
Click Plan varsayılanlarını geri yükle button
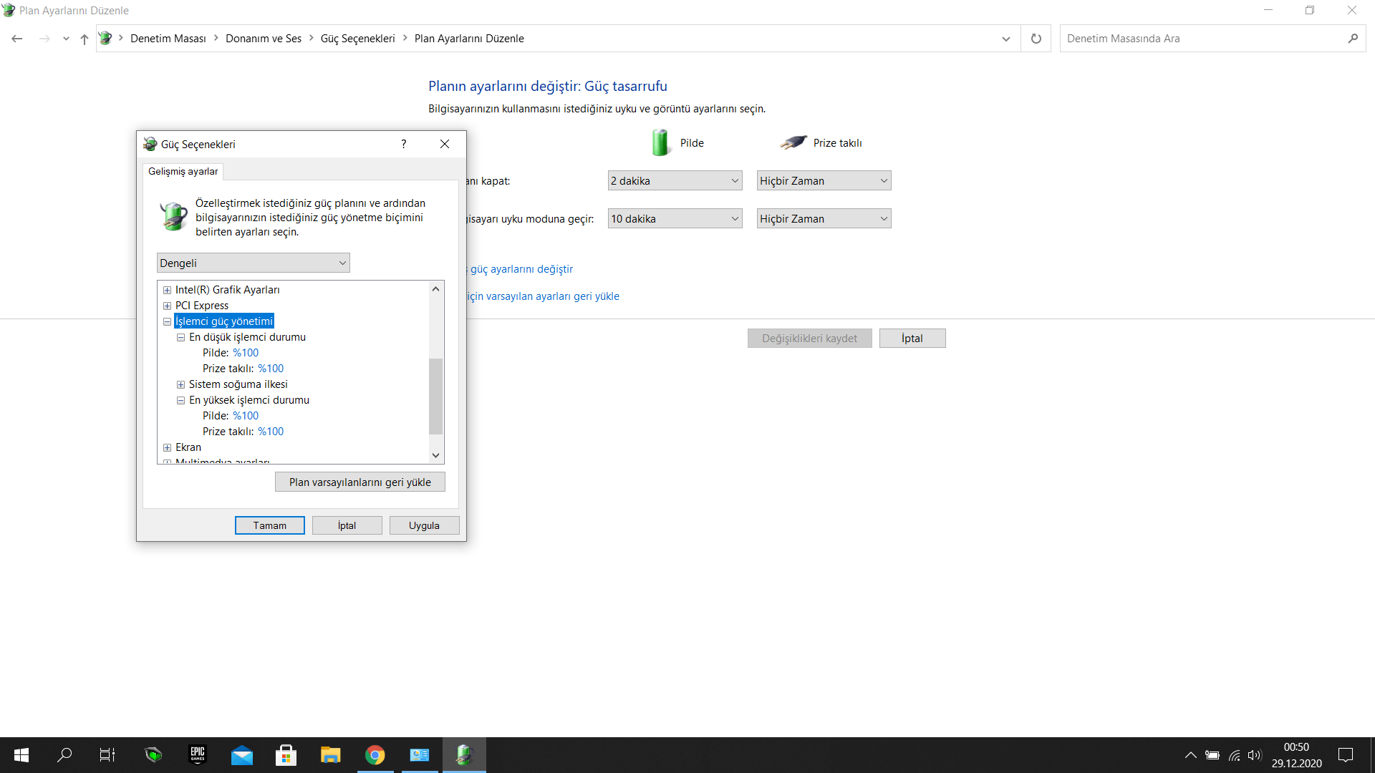tap(360, 482)
